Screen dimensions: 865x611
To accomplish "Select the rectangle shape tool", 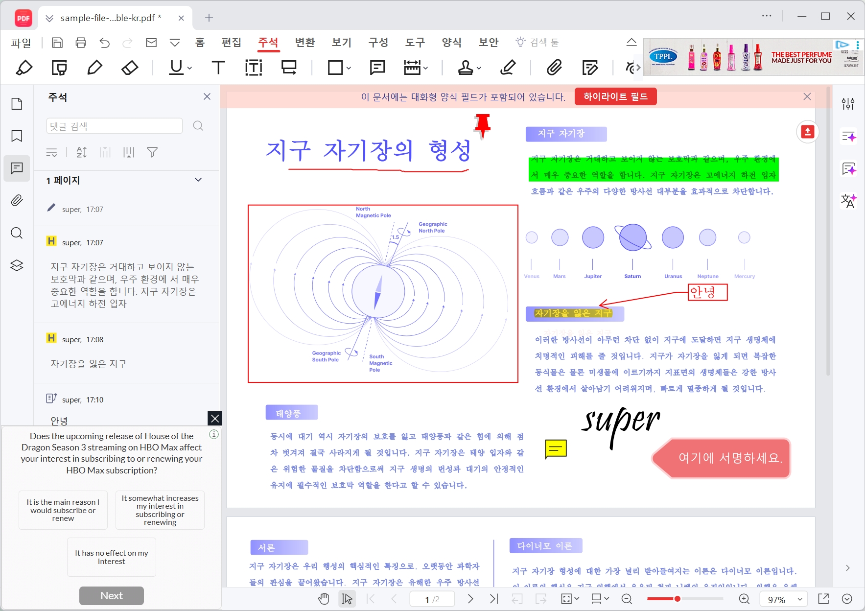I will [335, 68].
